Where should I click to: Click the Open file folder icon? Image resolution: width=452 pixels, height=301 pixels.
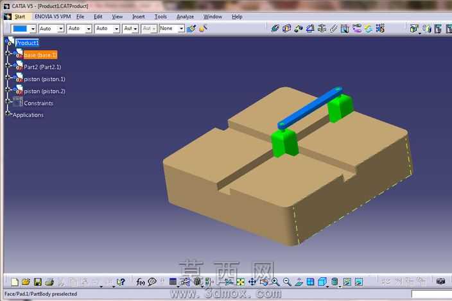pyautogui.click(x=26, y=282)
